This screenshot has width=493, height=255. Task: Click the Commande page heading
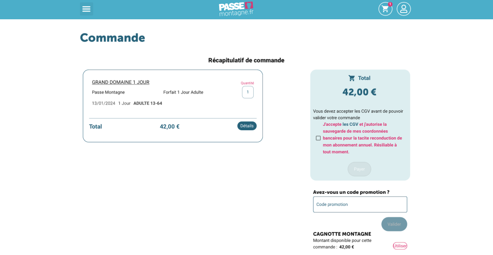pyautogui.click(x=112, y=38)
